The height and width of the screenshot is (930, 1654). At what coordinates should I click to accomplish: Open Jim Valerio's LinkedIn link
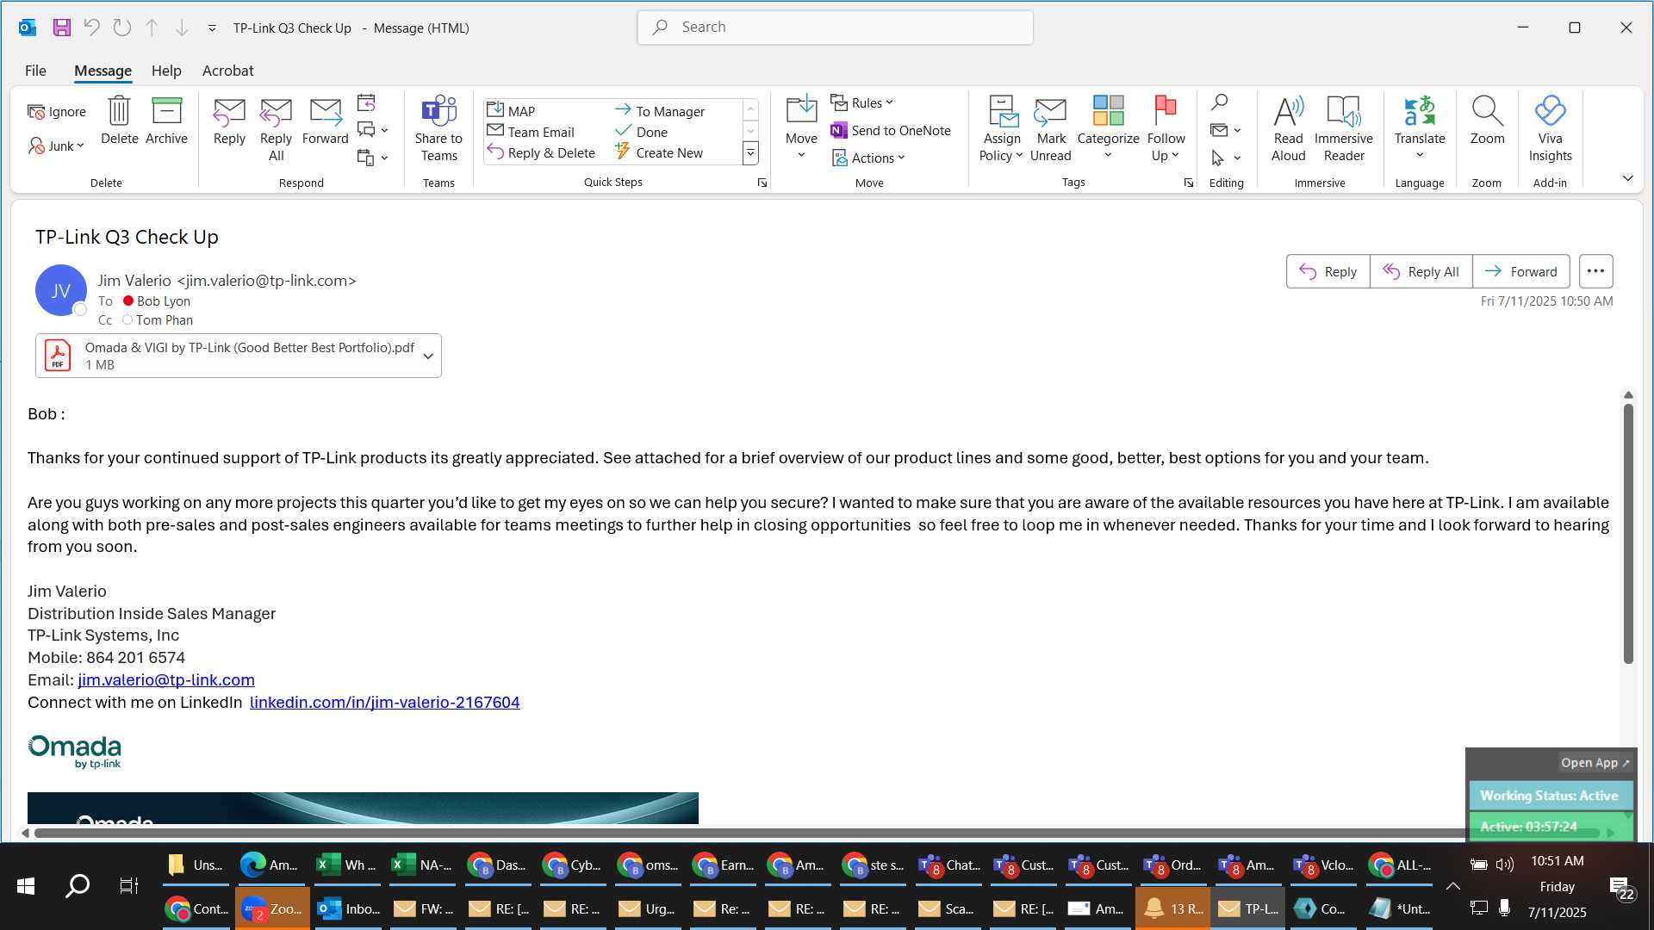pos(384,702)
